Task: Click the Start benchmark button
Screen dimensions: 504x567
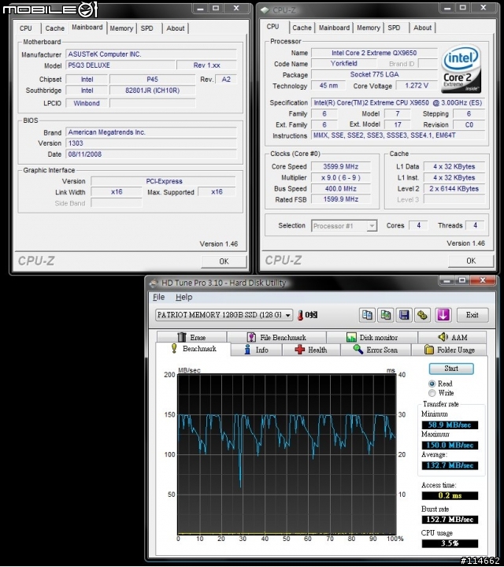Action: (451, 369)
